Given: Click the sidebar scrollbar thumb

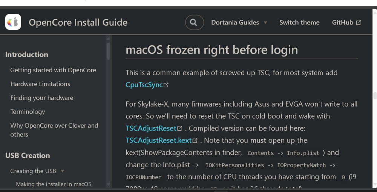Looking at the screenshot, I should point(108,51).
